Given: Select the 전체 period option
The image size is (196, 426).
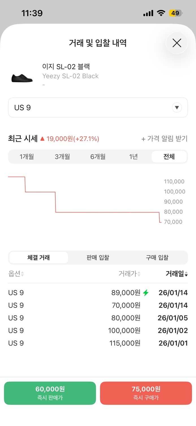Looking at the screenshot, I should point(169,157).
